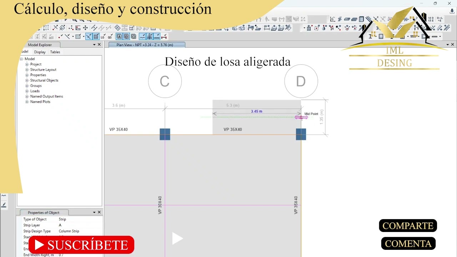The height and width of the screenshot is (257, 457).
Task: Click the hatched tile icon in top toolbar
Action: [288, 19]
